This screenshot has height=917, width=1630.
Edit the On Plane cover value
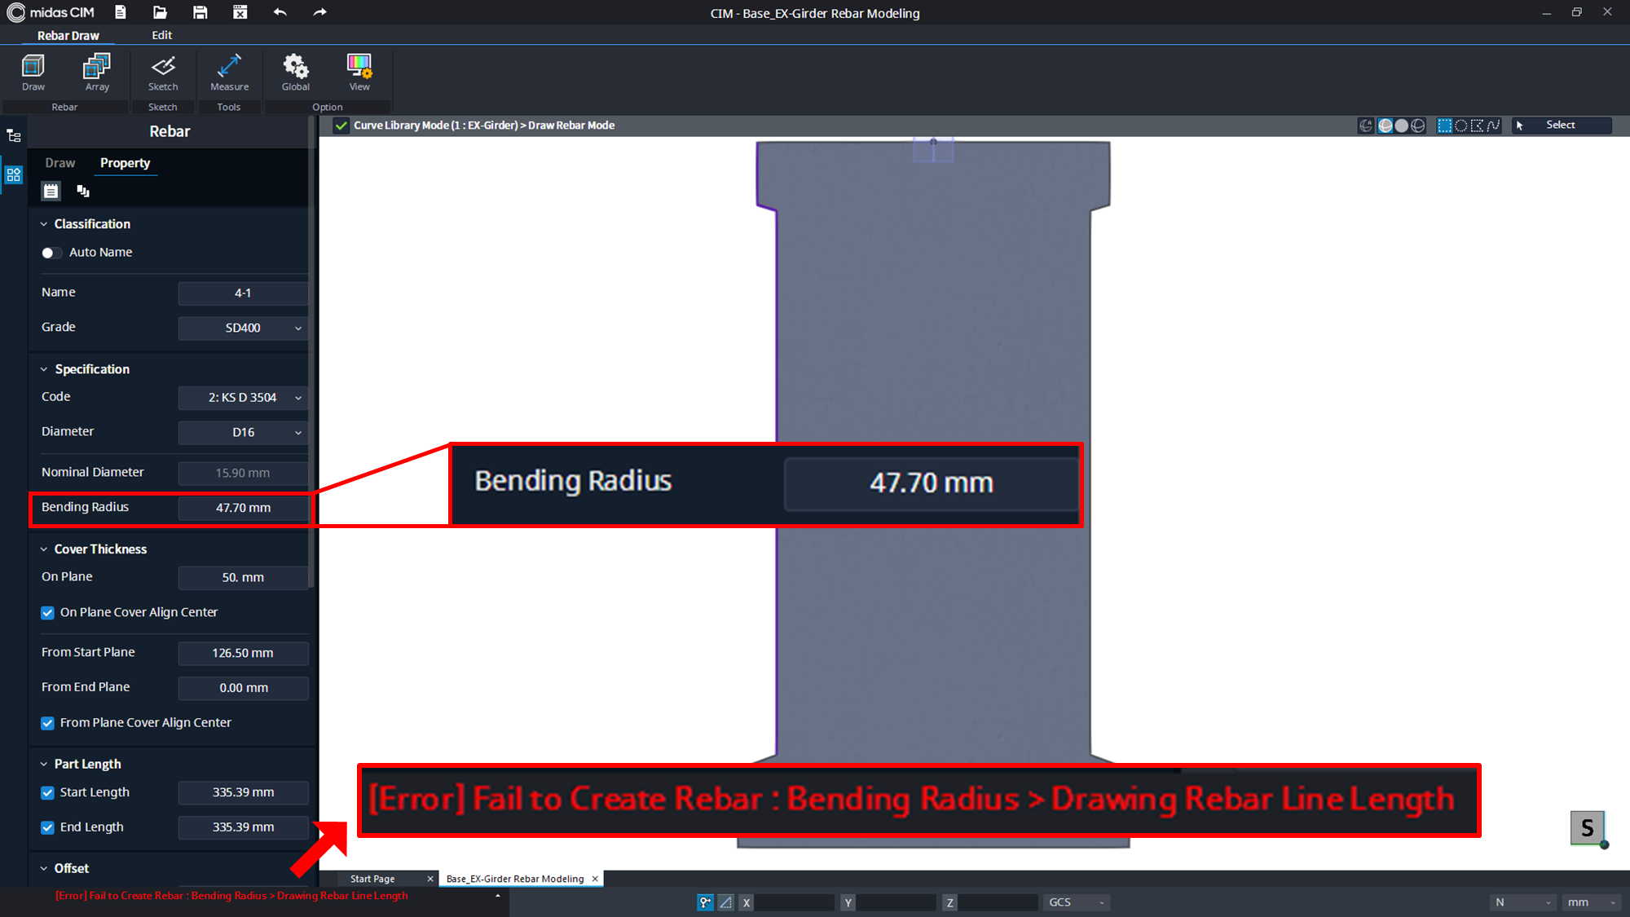(243, 578)
